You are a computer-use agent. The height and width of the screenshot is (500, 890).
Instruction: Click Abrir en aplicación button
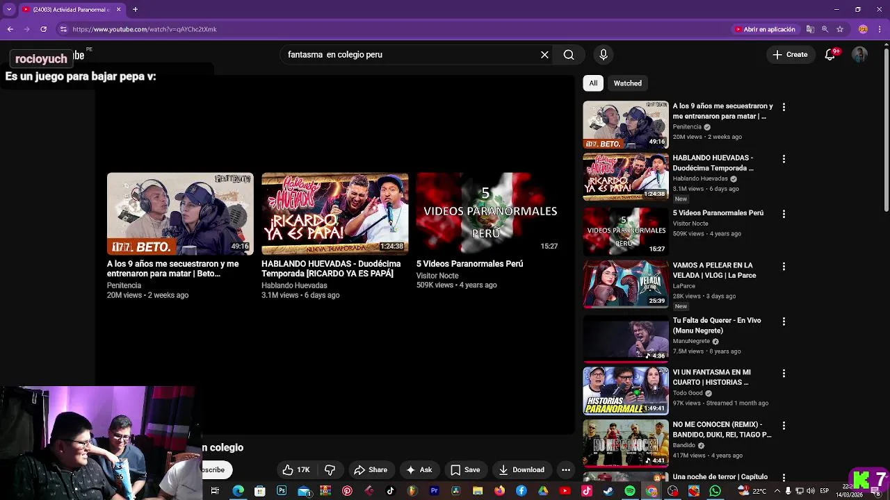(x=765, y=29)
